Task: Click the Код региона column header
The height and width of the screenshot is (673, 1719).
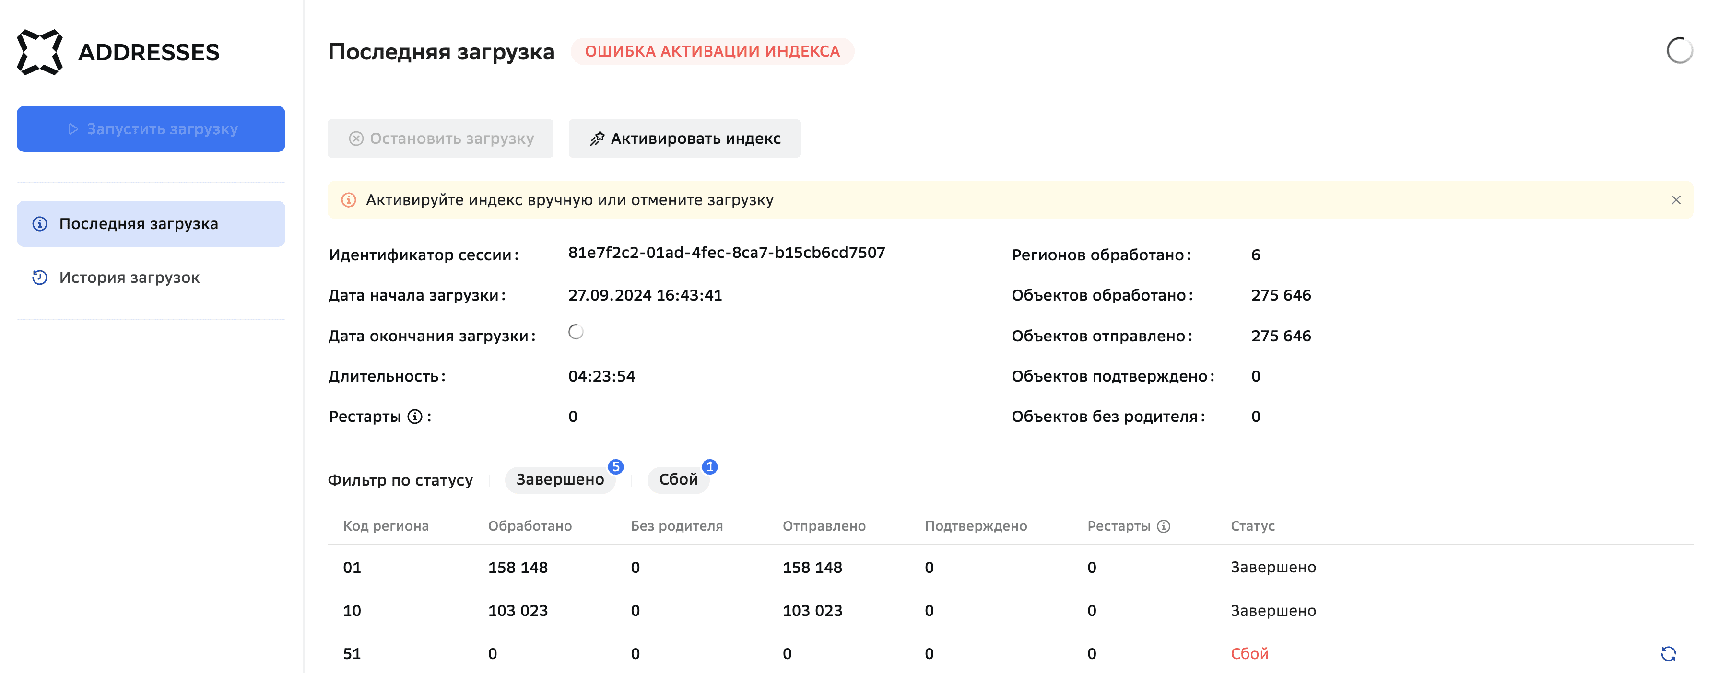Action: pos(386,526)
